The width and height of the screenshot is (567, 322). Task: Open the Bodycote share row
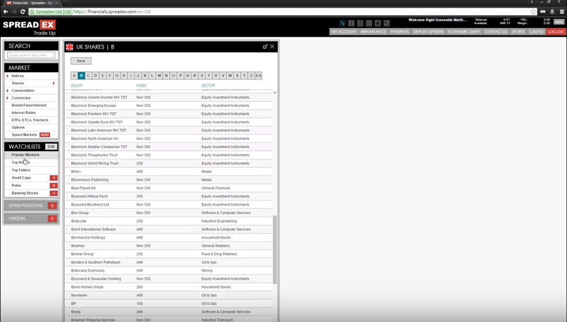[168, 221]
